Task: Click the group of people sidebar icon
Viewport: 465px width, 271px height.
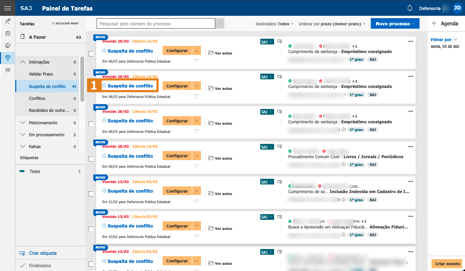Action: (x=7, y=70)
